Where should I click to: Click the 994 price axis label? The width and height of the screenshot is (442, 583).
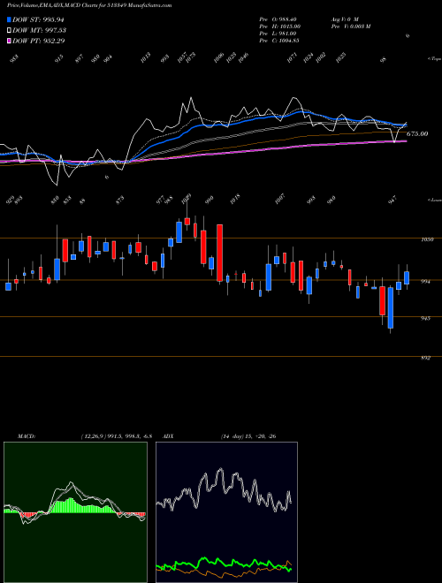[425, 282]
